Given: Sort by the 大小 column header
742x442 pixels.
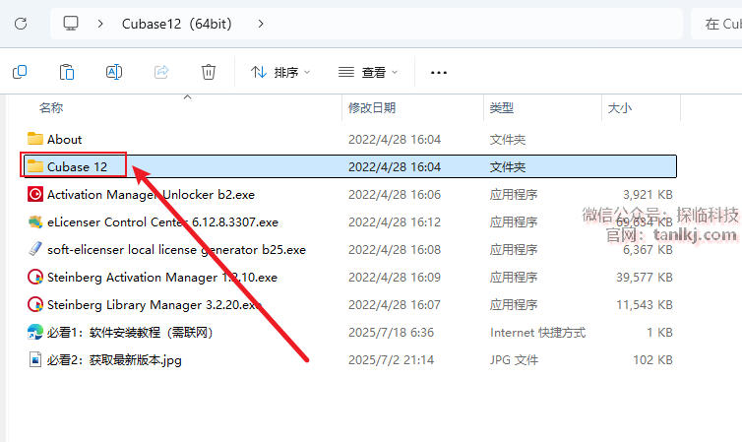Looking at the screenshot, I should pyautogui.click(x=619, y=108).
